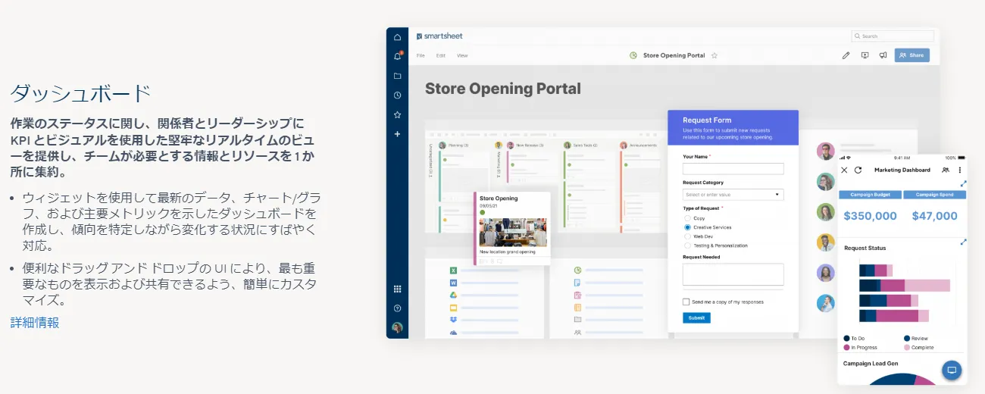
Task: Open the View menu
Action: (x=462, y=55)
